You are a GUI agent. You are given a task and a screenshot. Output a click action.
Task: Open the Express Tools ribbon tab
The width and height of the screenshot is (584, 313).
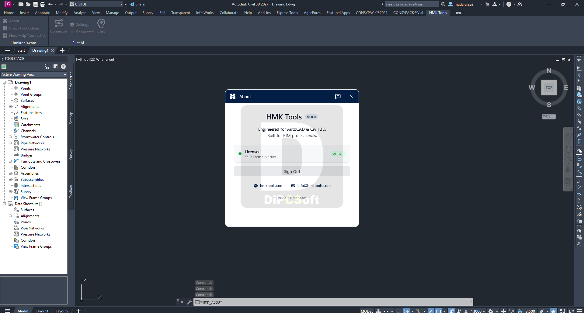(x=287, y=13)
